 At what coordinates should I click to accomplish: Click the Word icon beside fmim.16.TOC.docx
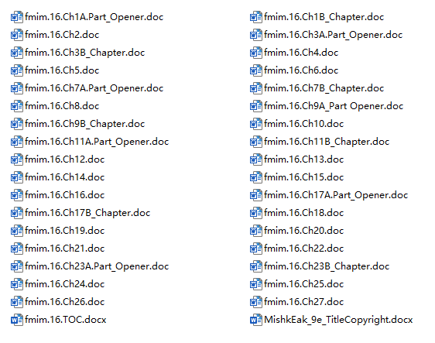coord(17,320)
